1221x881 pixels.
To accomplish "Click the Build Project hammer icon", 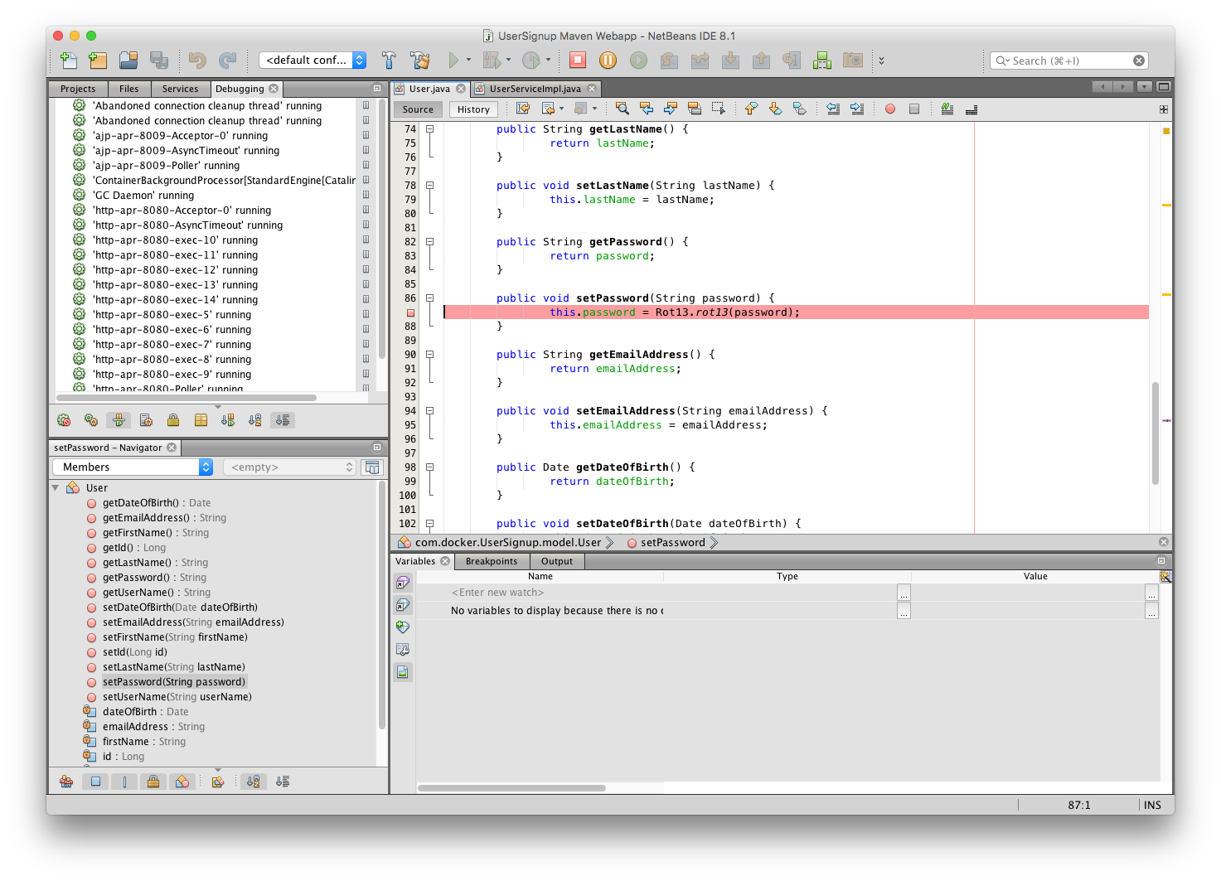I will [389, 60].
